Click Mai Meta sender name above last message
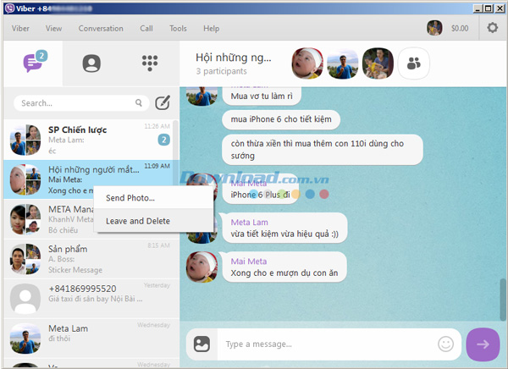The width and height of the screenshot is (508, 369). [249, 262]
